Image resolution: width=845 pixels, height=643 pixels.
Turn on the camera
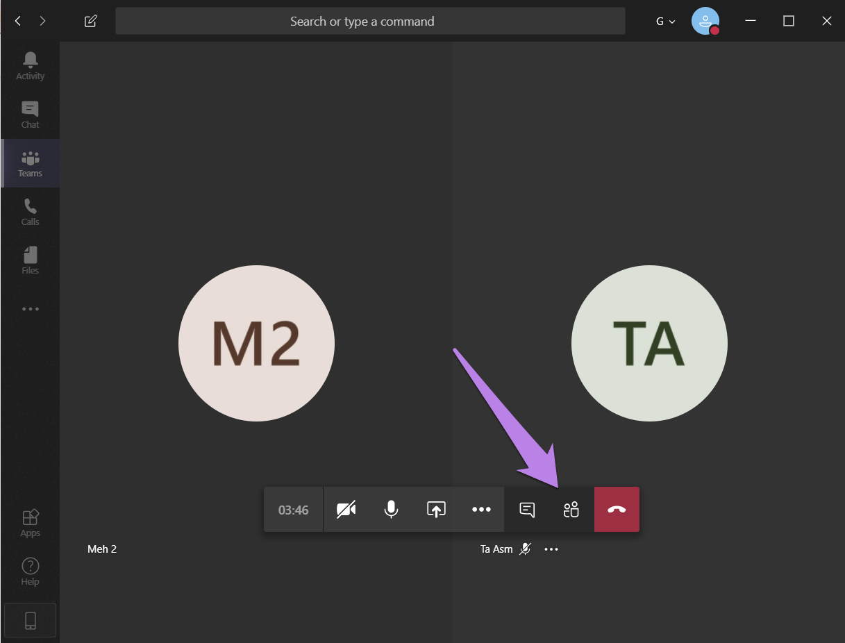click(x=346, y=510)
